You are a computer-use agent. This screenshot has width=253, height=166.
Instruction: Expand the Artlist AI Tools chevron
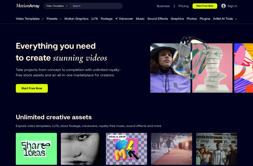tap(236, 19)
